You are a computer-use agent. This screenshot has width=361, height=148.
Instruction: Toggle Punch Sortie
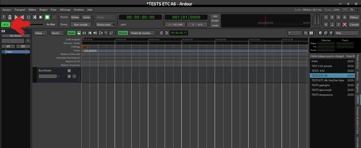(x=86, y=17)
